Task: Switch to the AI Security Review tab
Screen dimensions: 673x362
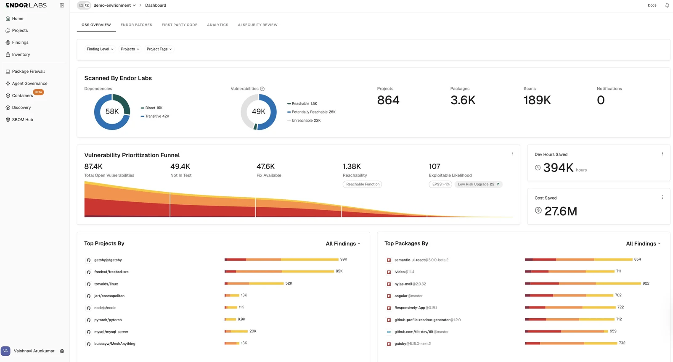Action: [x=258, y=25]
